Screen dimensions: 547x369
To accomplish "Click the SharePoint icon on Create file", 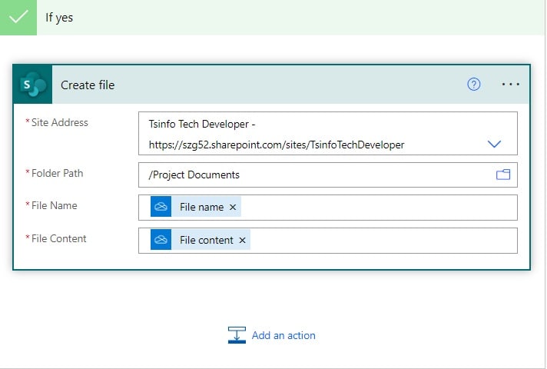I will point(33,85).
